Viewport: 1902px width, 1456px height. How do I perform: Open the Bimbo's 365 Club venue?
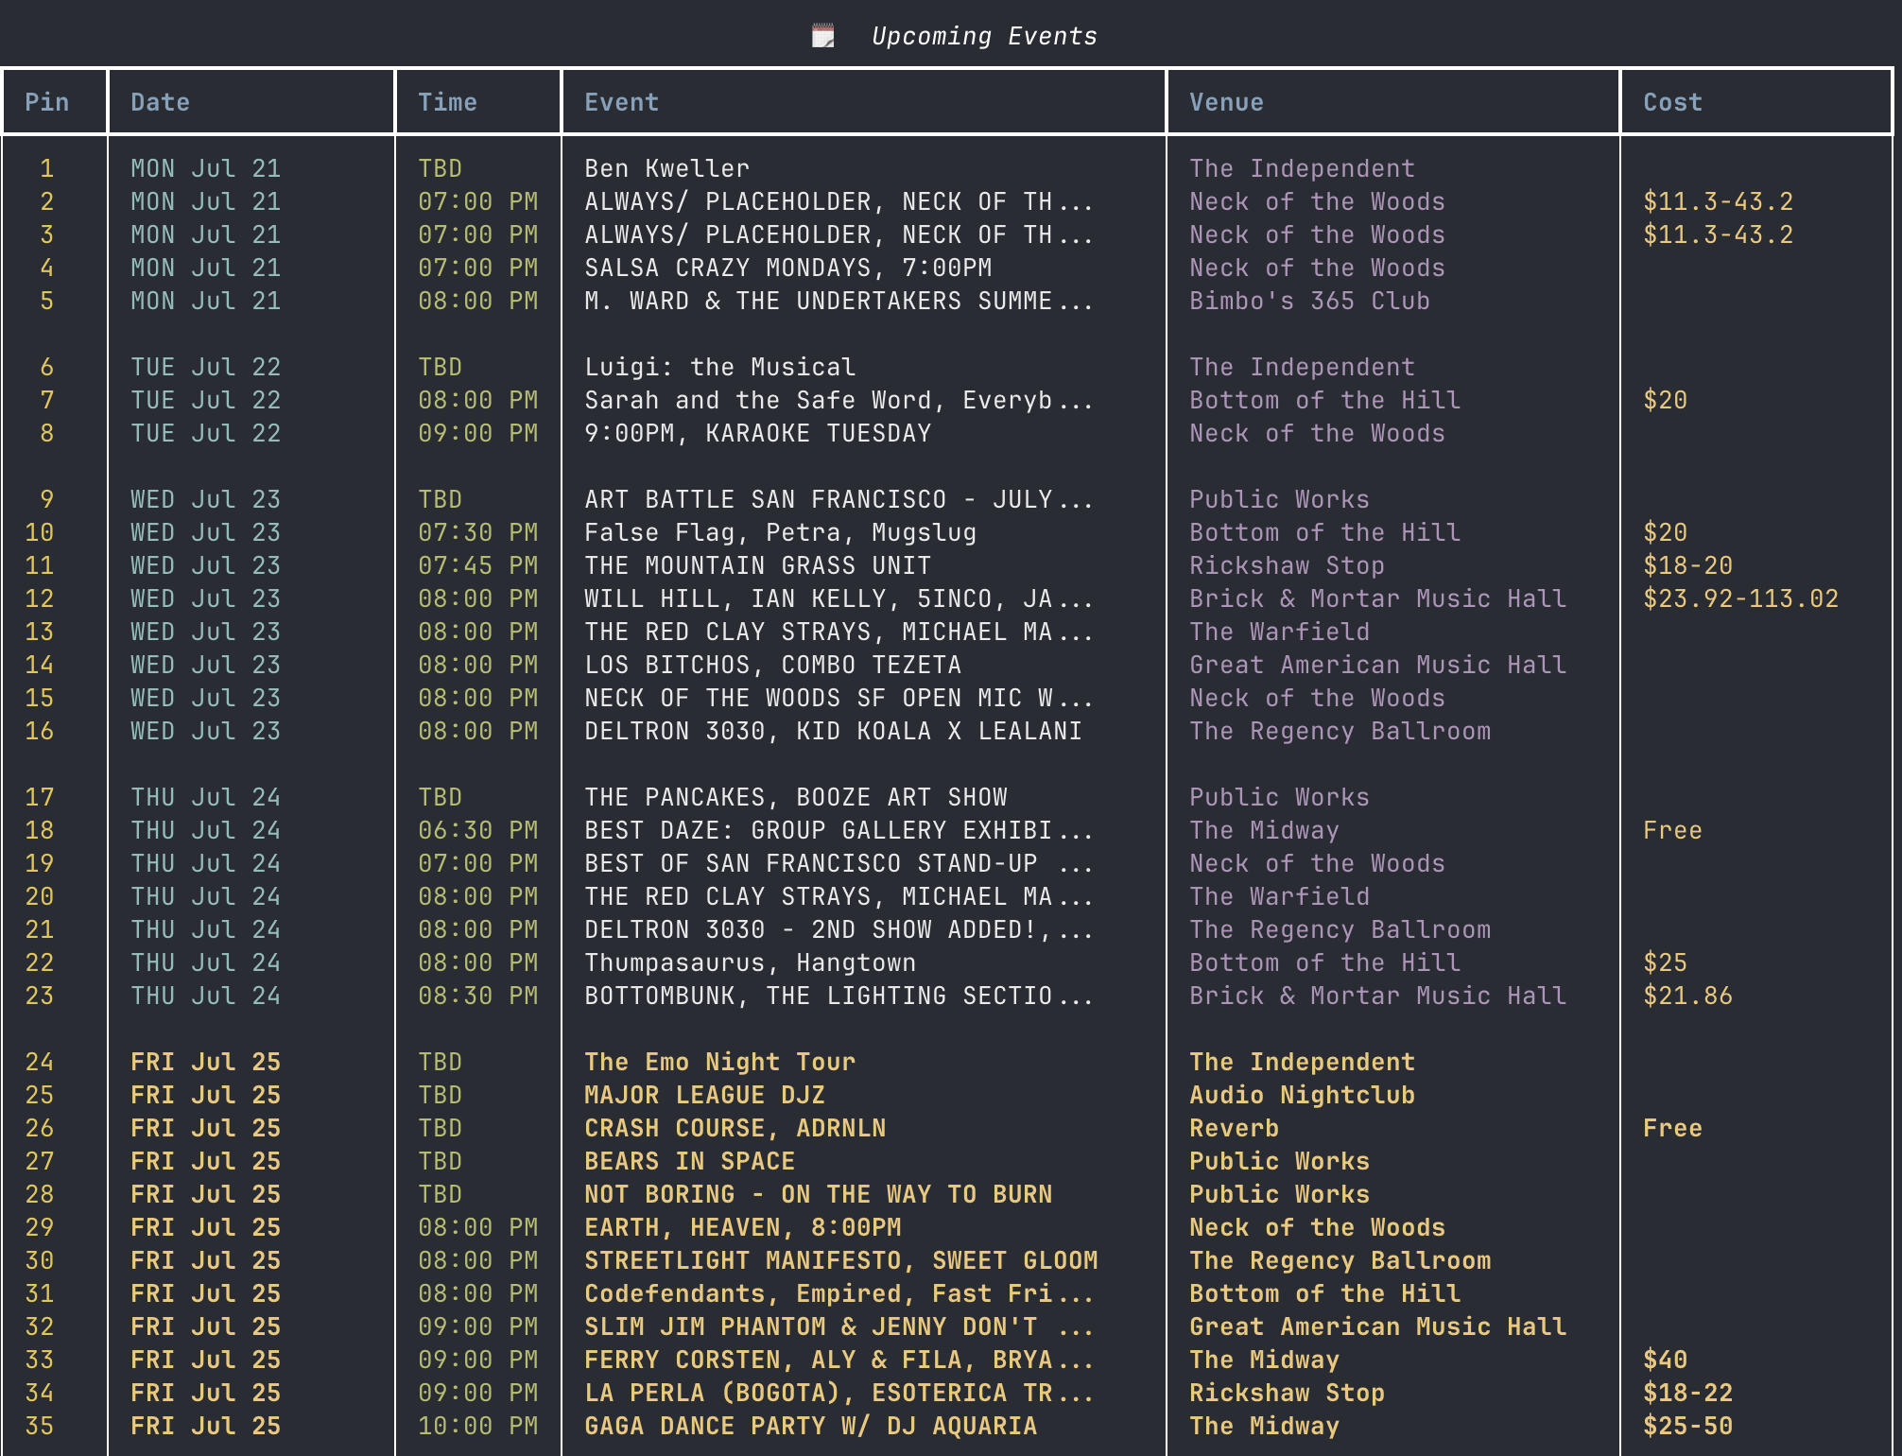(x=1309, y=301)
